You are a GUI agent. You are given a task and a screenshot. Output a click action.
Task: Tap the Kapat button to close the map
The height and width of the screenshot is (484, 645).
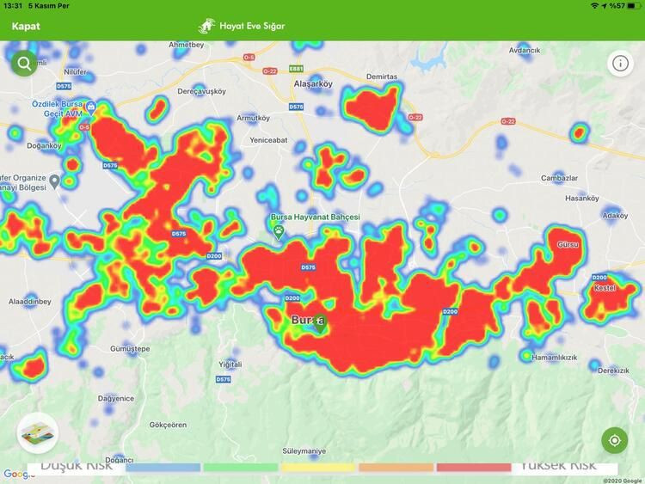coord(26,26)
